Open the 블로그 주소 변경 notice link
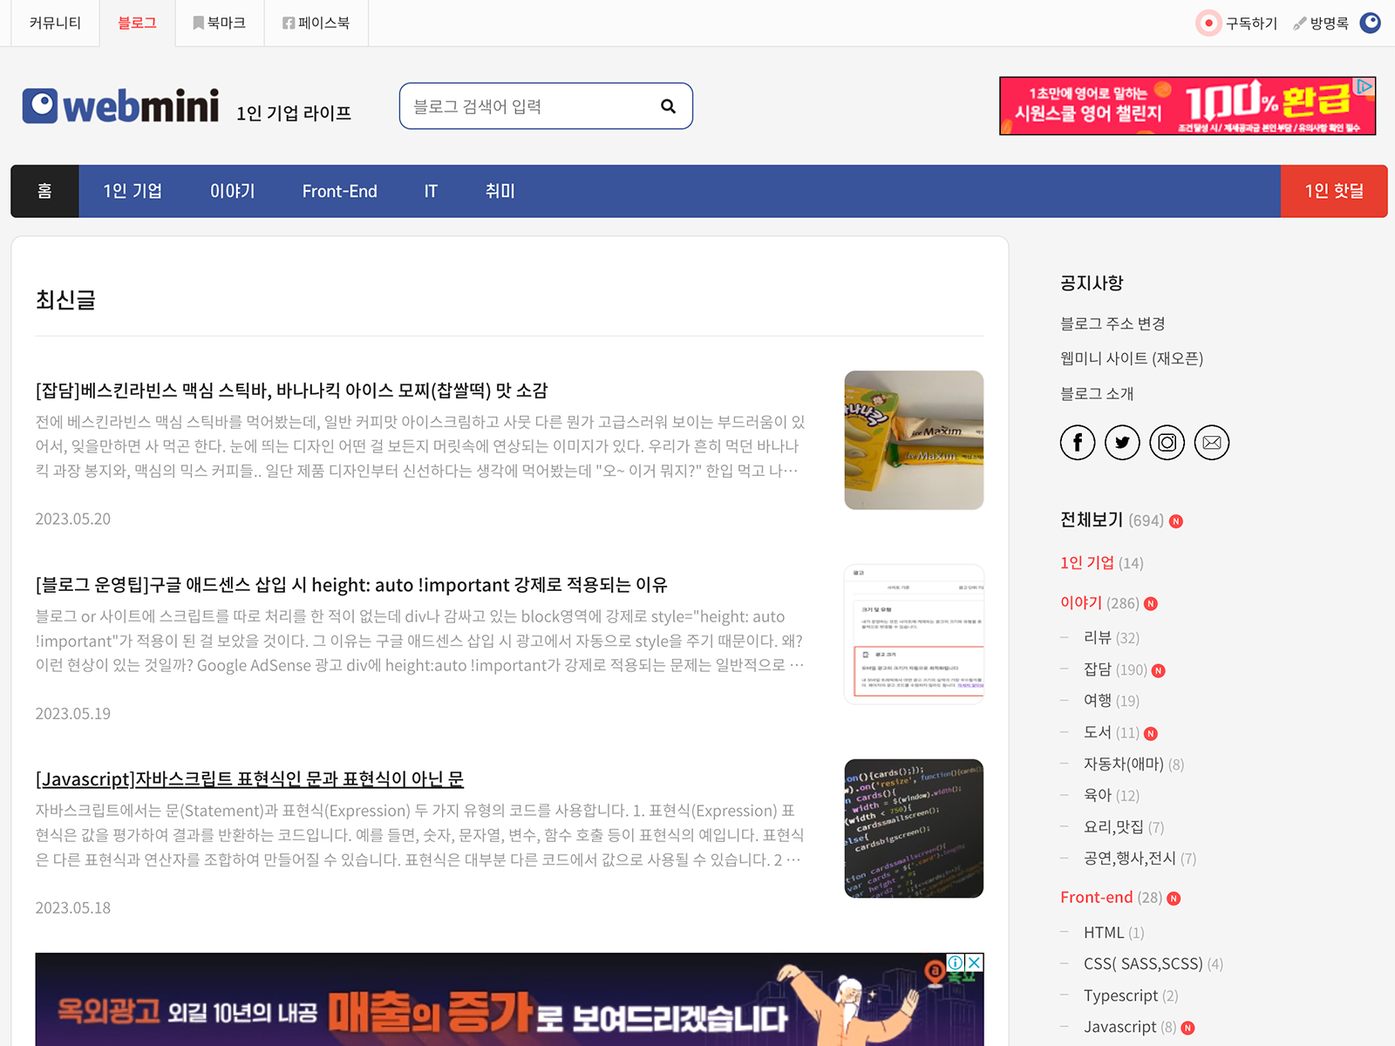The height and width of the screenshot is (1046, 1395). [1112, 323]
